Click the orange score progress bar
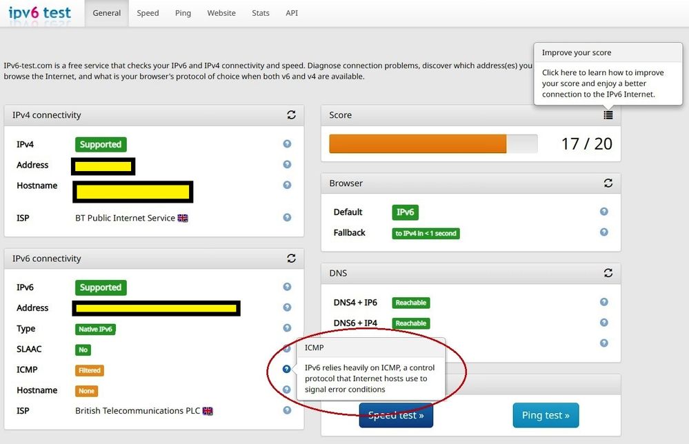The image size is (689, 444). tap(418, 143)
